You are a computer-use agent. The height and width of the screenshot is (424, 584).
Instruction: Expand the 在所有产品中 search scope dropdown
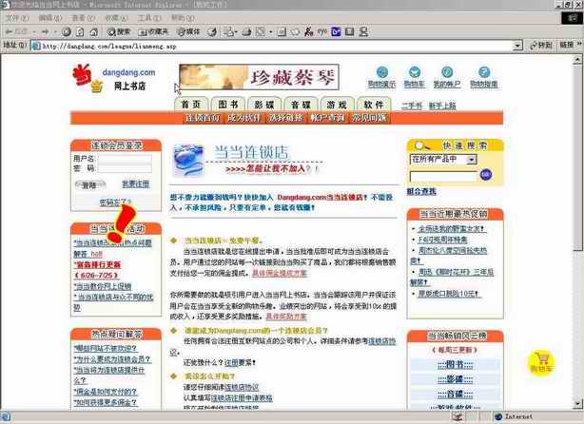(x=472, y=160)
